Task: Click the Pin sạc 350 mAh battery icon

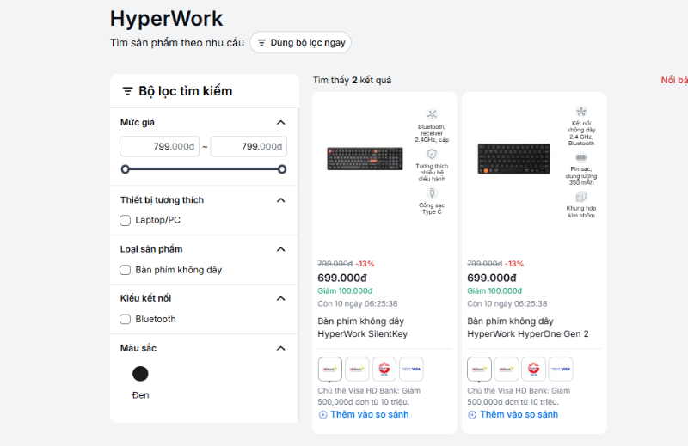Action: pos(581,157)
